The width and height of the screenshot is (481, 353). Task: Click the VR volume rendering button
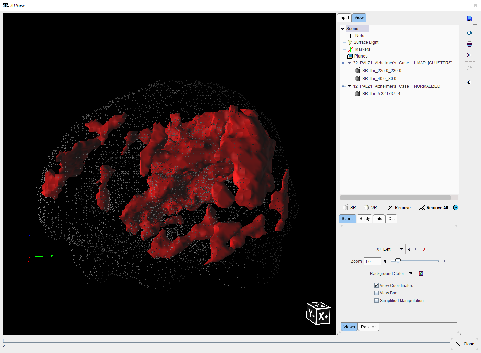click(x=370, y=208)
